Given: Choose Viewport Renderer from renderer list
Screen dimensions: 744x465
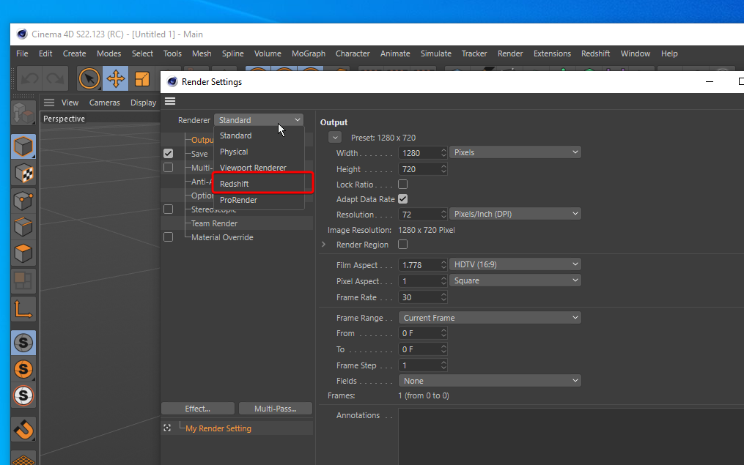Looking at the screenshot, I should [x=259, y=168].
